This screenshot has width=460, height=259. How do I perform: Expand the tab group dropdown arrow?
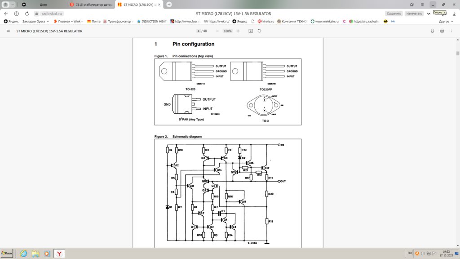tap(13, 4)
